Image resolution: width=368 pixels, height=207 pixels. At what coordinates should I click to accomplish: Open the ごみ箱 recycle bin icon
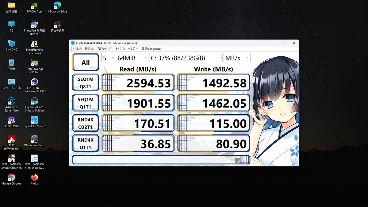tap(11, 64)
